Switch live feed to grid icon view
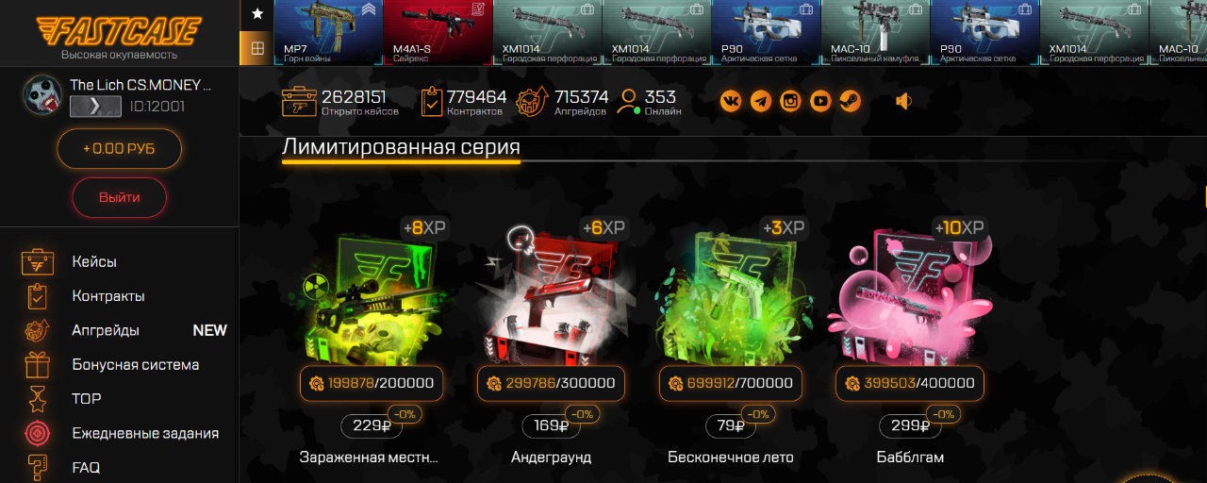 click(x=256, y=48)
